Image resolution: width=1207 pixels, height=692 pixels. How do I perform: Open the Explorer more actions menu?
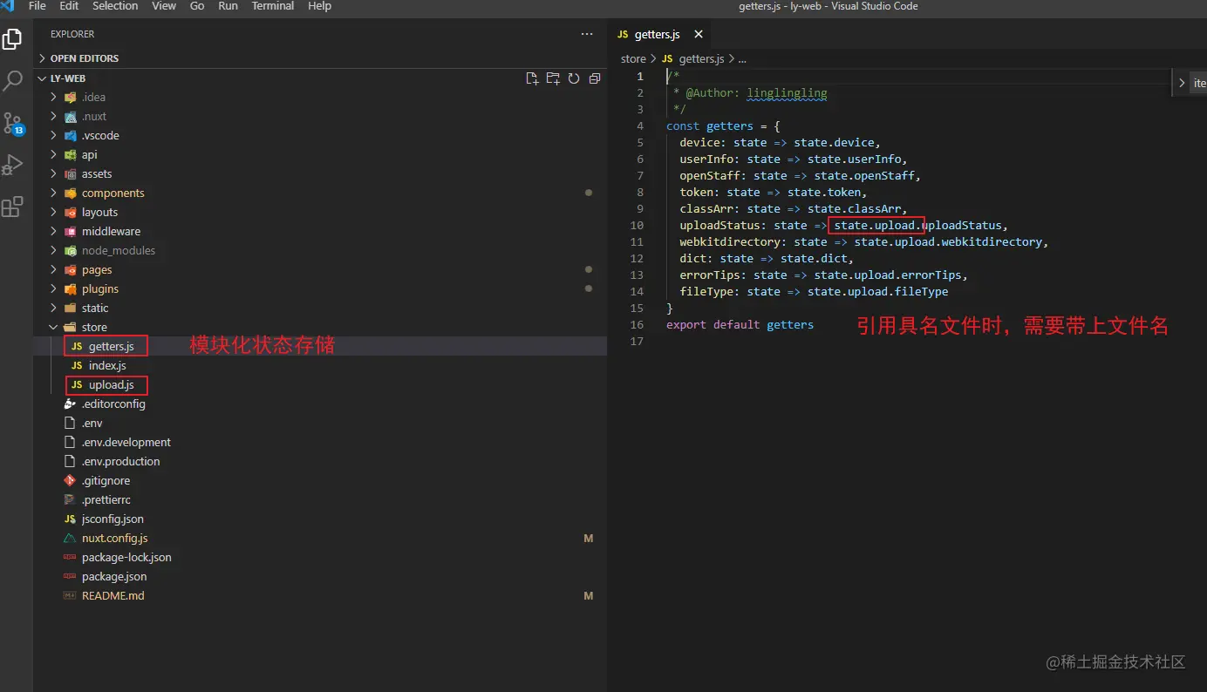[x=587, y=34]
